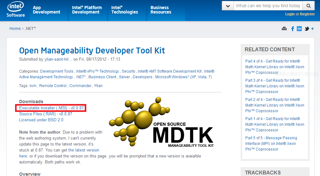The width and height of the screenshot is (320, 176).
Task: Open Part 3 of 4 Math Kernel Library article
Action: pyautogui.click(x=275, y=86)
